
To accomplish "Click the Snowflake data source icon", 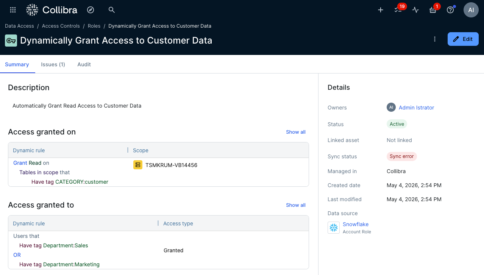I will [x=334, y=228].
